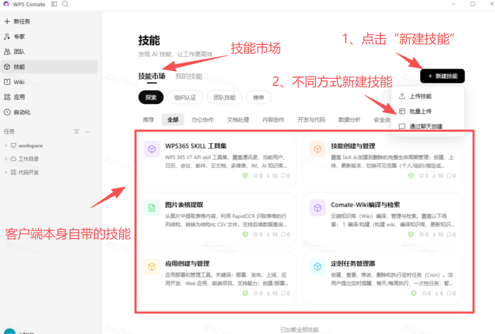Click the WPS Comate logo icon
Image resolution: width=495 pixels, height=334 pixels.
coord(6,4)
